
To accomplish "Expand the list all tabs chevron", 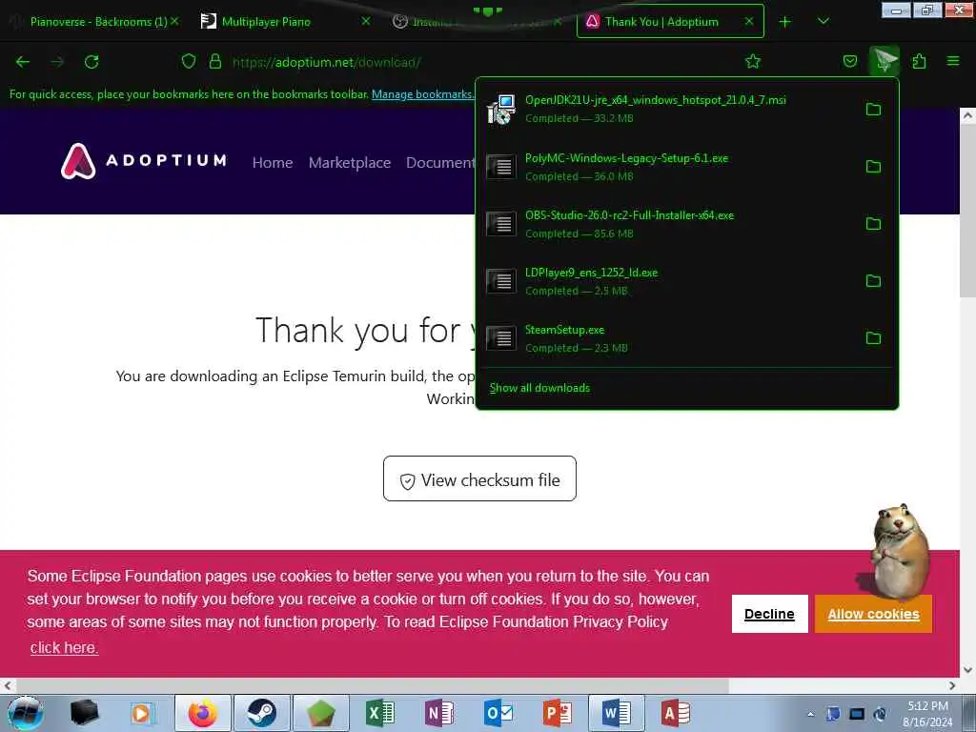I will 823,21.
